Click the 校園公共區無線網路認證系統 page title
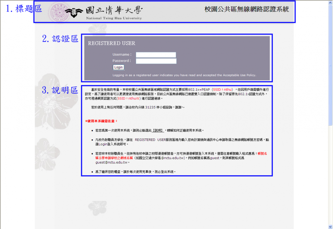Viewport: 333px width, 229px height. [x=246, y=10]
